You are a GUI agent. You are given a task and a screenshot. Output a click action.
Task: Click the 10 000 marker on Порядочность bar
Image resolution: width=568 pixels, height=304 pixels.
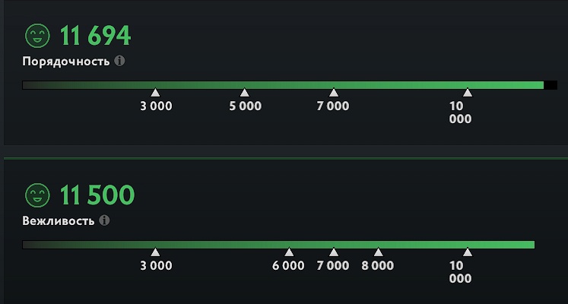tap(468, 92)
